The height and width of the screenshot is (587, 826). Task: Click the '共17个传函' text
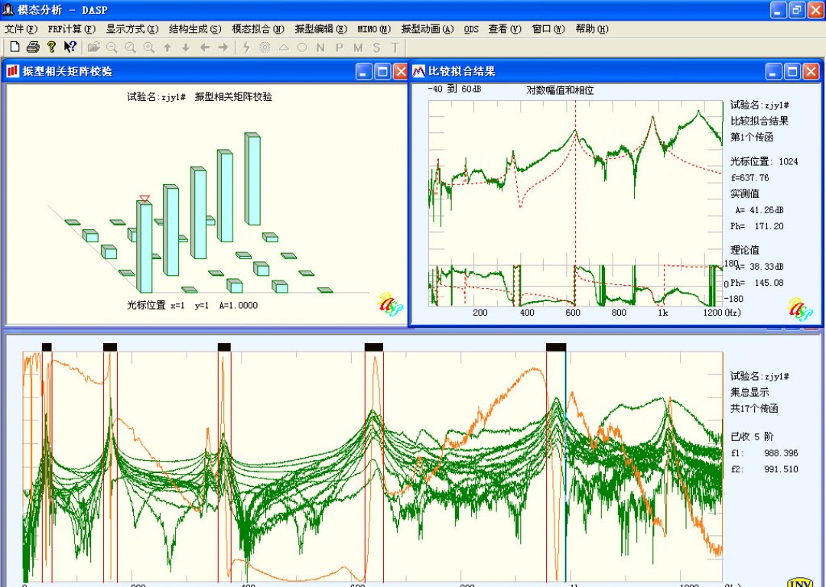[x=754, y=408]
